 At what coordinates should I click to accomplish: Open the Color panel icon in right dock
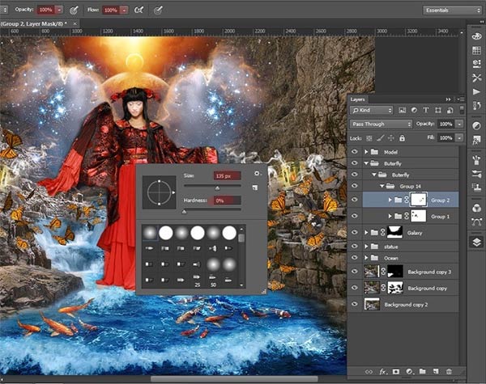tap(476, 37)
